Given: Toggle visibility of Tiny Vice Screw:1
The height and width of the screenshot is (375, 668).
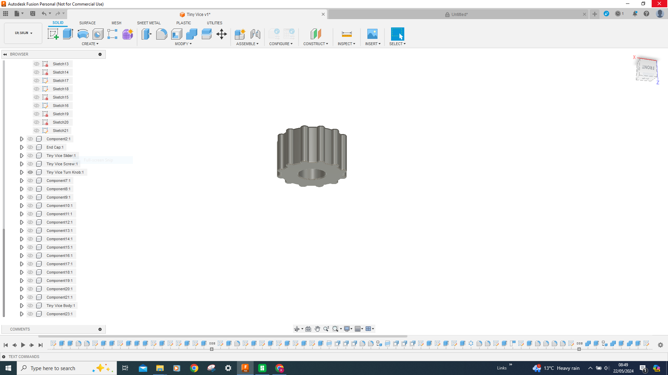Looking at the screenshot, I should (x=30, y=164).
